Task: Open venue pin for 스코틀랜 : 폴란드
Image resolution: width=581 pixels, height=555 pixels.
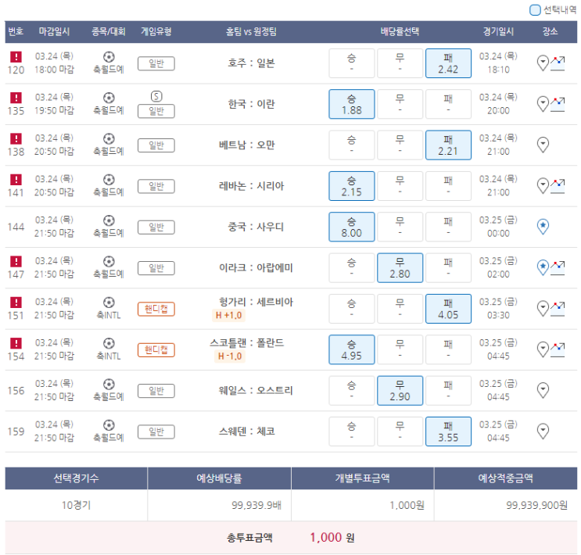Action: pos(543,349)
